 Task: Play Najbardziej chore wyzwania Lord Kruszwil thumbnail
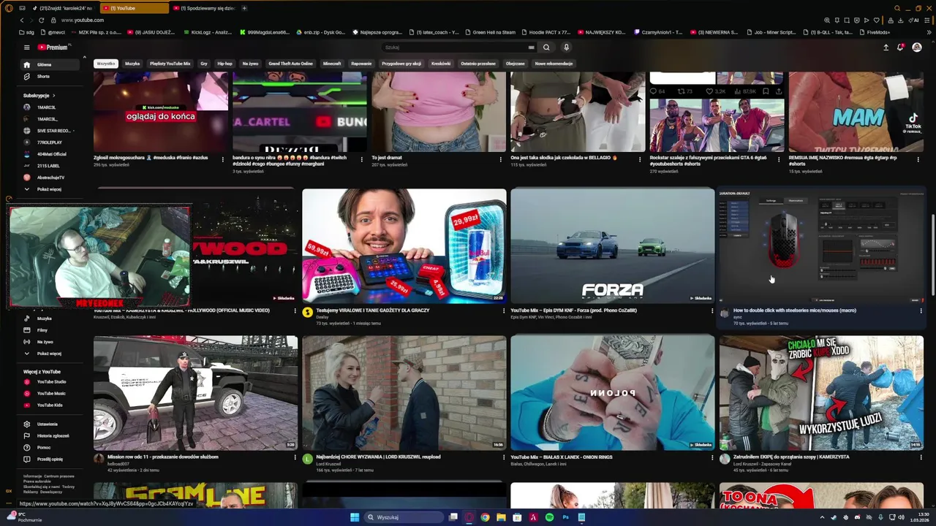[404, 392]
